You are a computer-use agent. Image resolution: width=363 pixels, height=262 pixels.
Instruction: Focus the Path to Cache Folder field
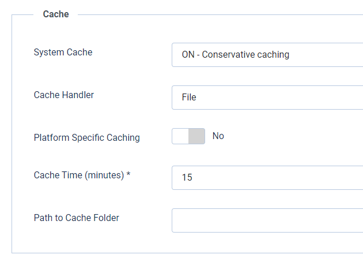click(267, 220)
